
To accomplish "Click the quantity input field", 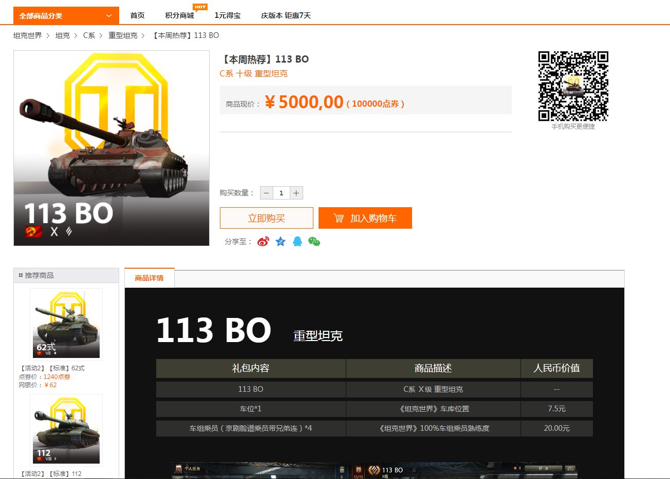I will coord(281,193).
